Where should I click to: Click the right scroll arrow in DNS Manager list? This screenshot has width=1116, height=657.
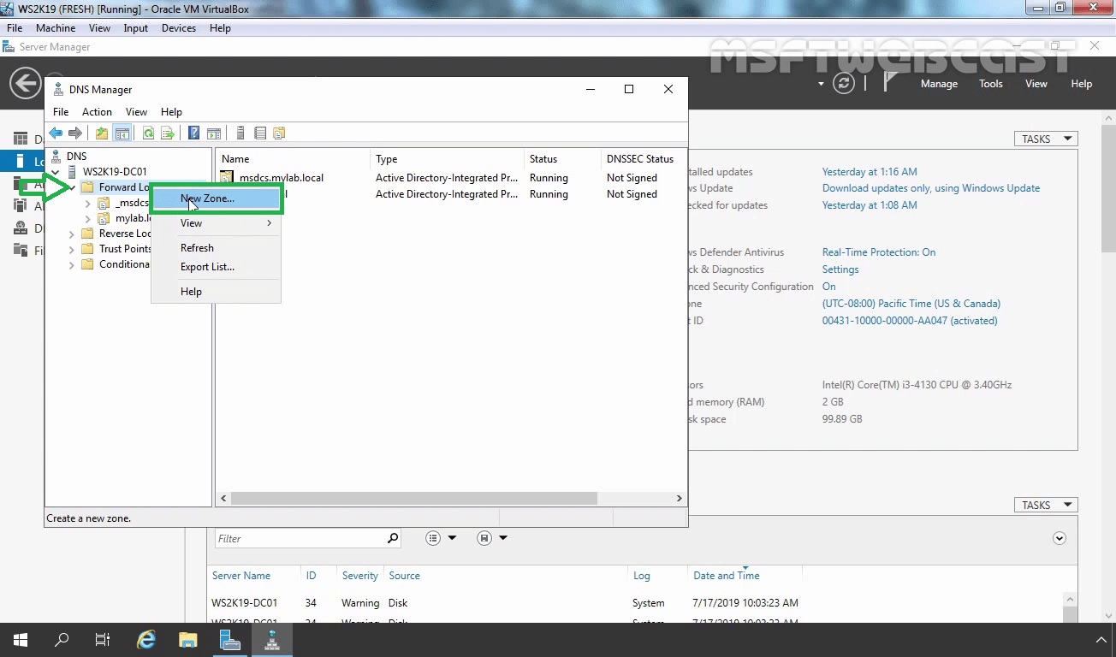[680, 498]
